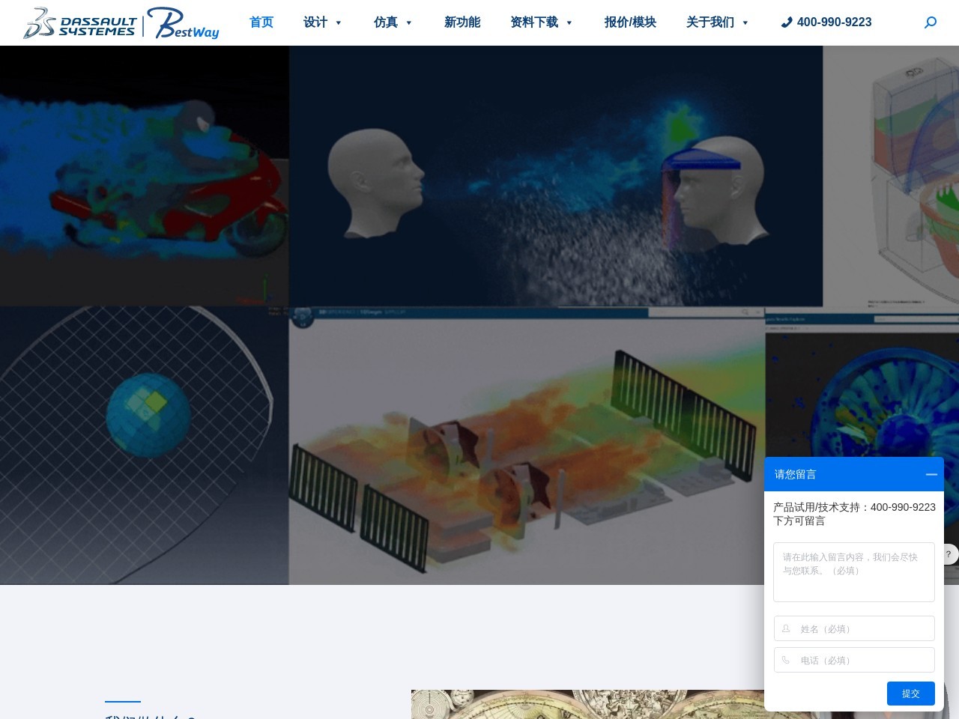Focus the 姓名 name input field
The width and height of the screenshot is (959, 719).
pyautogui.click(x=862, y=629)
